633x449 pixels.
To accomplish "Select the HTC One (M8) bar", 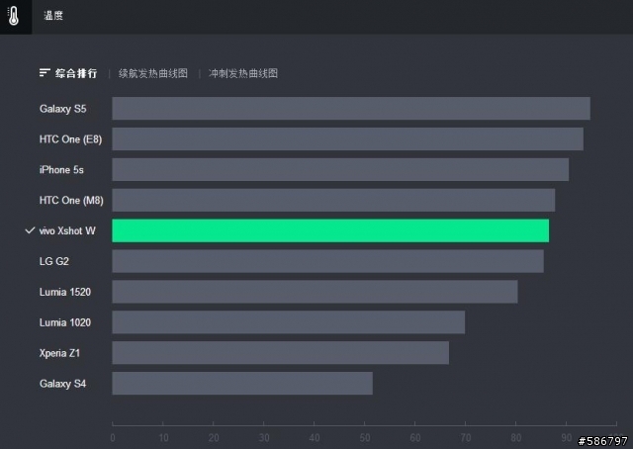I will (x=333, y=200).
